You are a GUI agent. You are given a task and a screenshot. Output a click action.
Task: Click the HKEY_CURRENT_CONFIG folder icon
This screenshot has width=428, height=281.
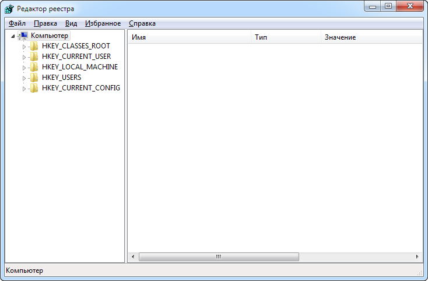click(x=34, y=88)
